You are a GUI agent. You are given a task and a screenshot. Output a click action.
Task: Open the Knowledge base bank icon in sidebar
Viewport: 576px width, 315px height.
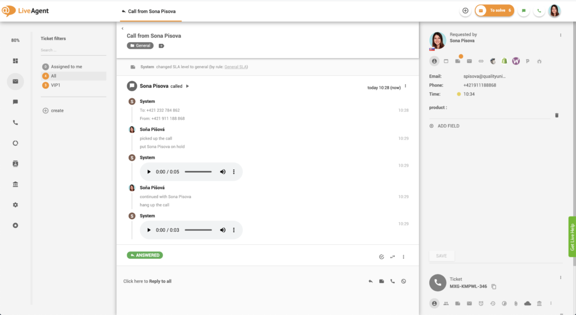point(15,184)
